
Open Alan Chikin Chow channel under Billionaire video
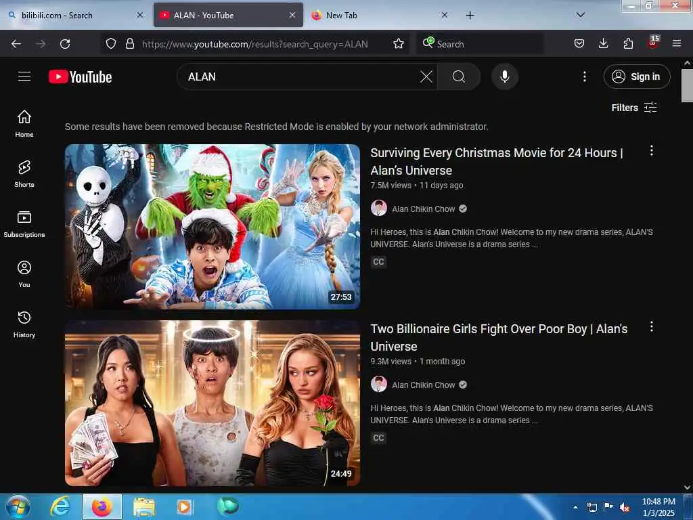(x=424, y=385)
